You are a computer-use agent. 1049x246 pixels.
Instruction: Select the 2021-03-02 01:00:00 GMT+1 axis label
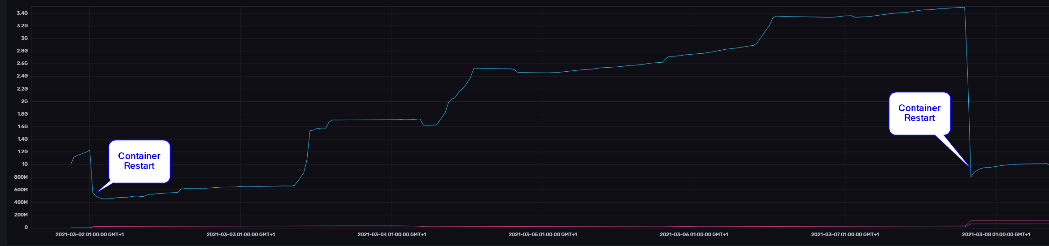[x=90, y=234]
